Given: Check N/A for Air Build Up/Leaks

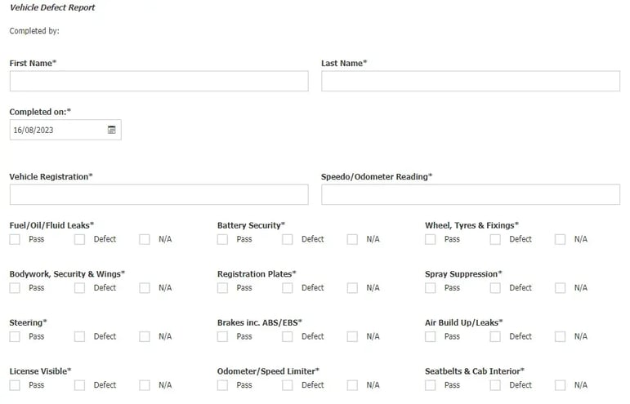Looking at the screenshot, I should [560, 336].
